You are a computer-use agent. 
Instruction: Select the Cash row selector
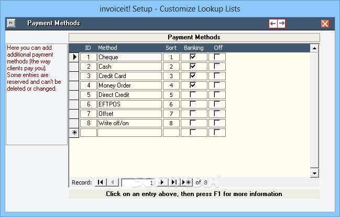click(x=74, y=67)
